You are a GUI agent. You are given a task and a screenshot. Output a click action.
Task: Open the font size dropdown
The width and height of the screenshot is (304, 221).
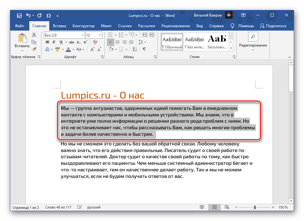tap(99, 35)
